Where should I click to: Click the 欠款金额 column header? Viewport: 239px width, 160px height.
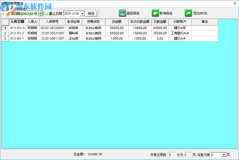(x=160, y=22)
